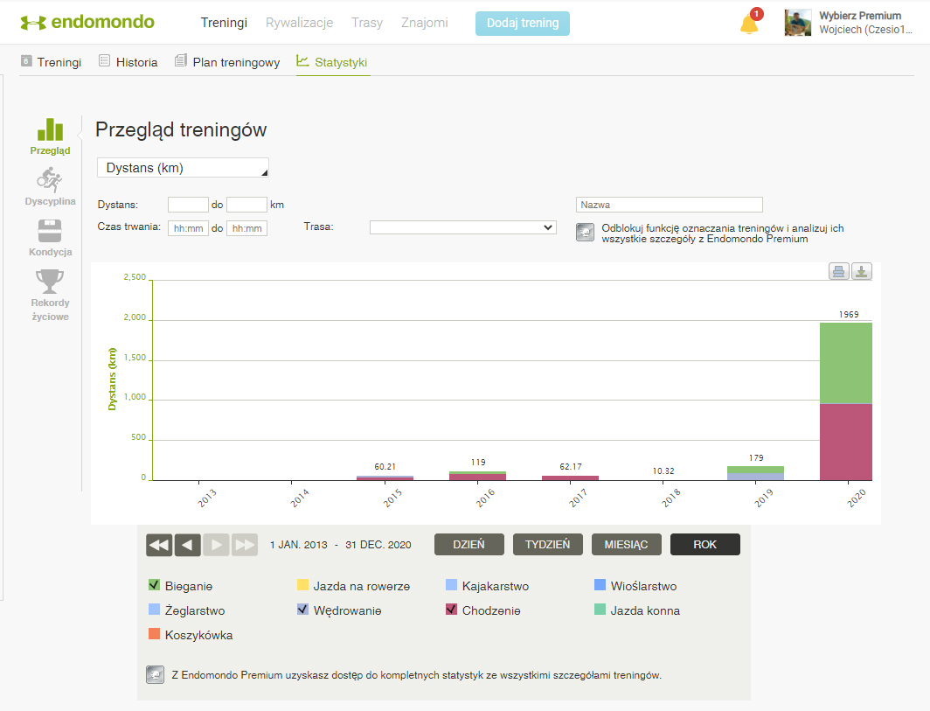Expand the Dystans (km) metric dropdown
Screen dimensions: 930x711
click(183, 168)
